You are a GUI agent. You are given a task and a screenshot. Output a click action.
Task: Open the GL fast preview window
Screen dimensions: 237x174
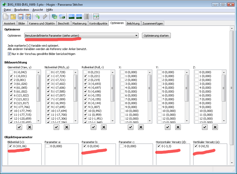click(x=71, y=16)
